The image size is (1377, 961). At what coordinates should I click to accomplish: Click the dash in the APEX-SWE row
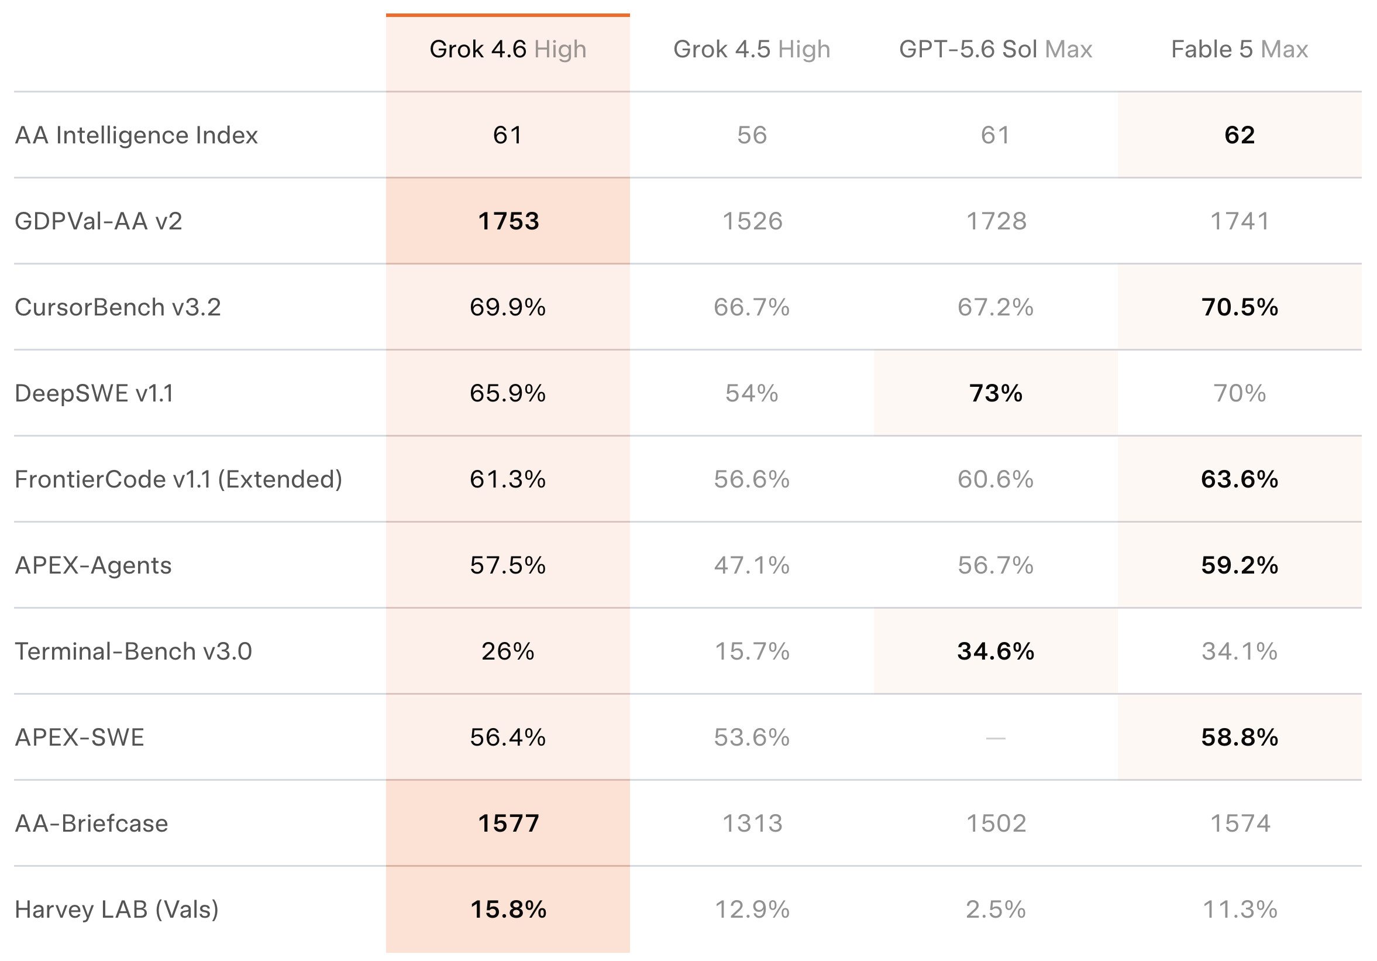point(996,738)
